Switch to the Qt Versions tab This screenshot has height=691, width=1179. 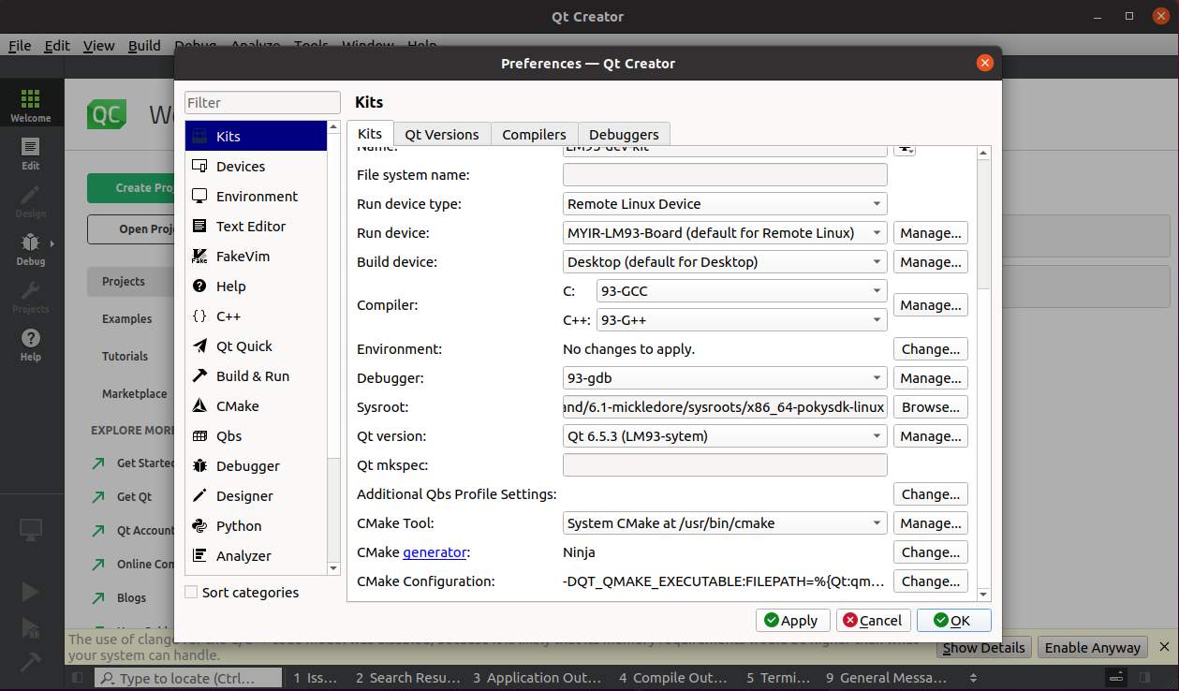click(x=441, y=135)
